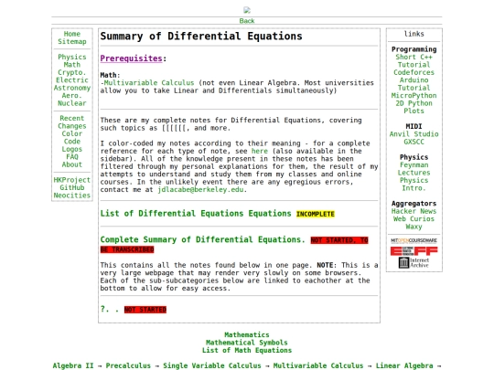Open Home in left sidebar
The image size is (494, 370).
(72, 34)
